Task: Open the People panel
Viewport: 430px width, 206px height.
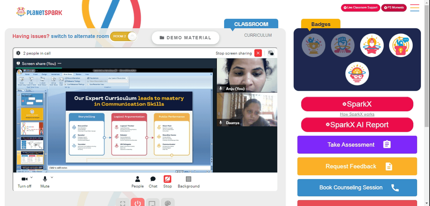Action: click(138, 182)
